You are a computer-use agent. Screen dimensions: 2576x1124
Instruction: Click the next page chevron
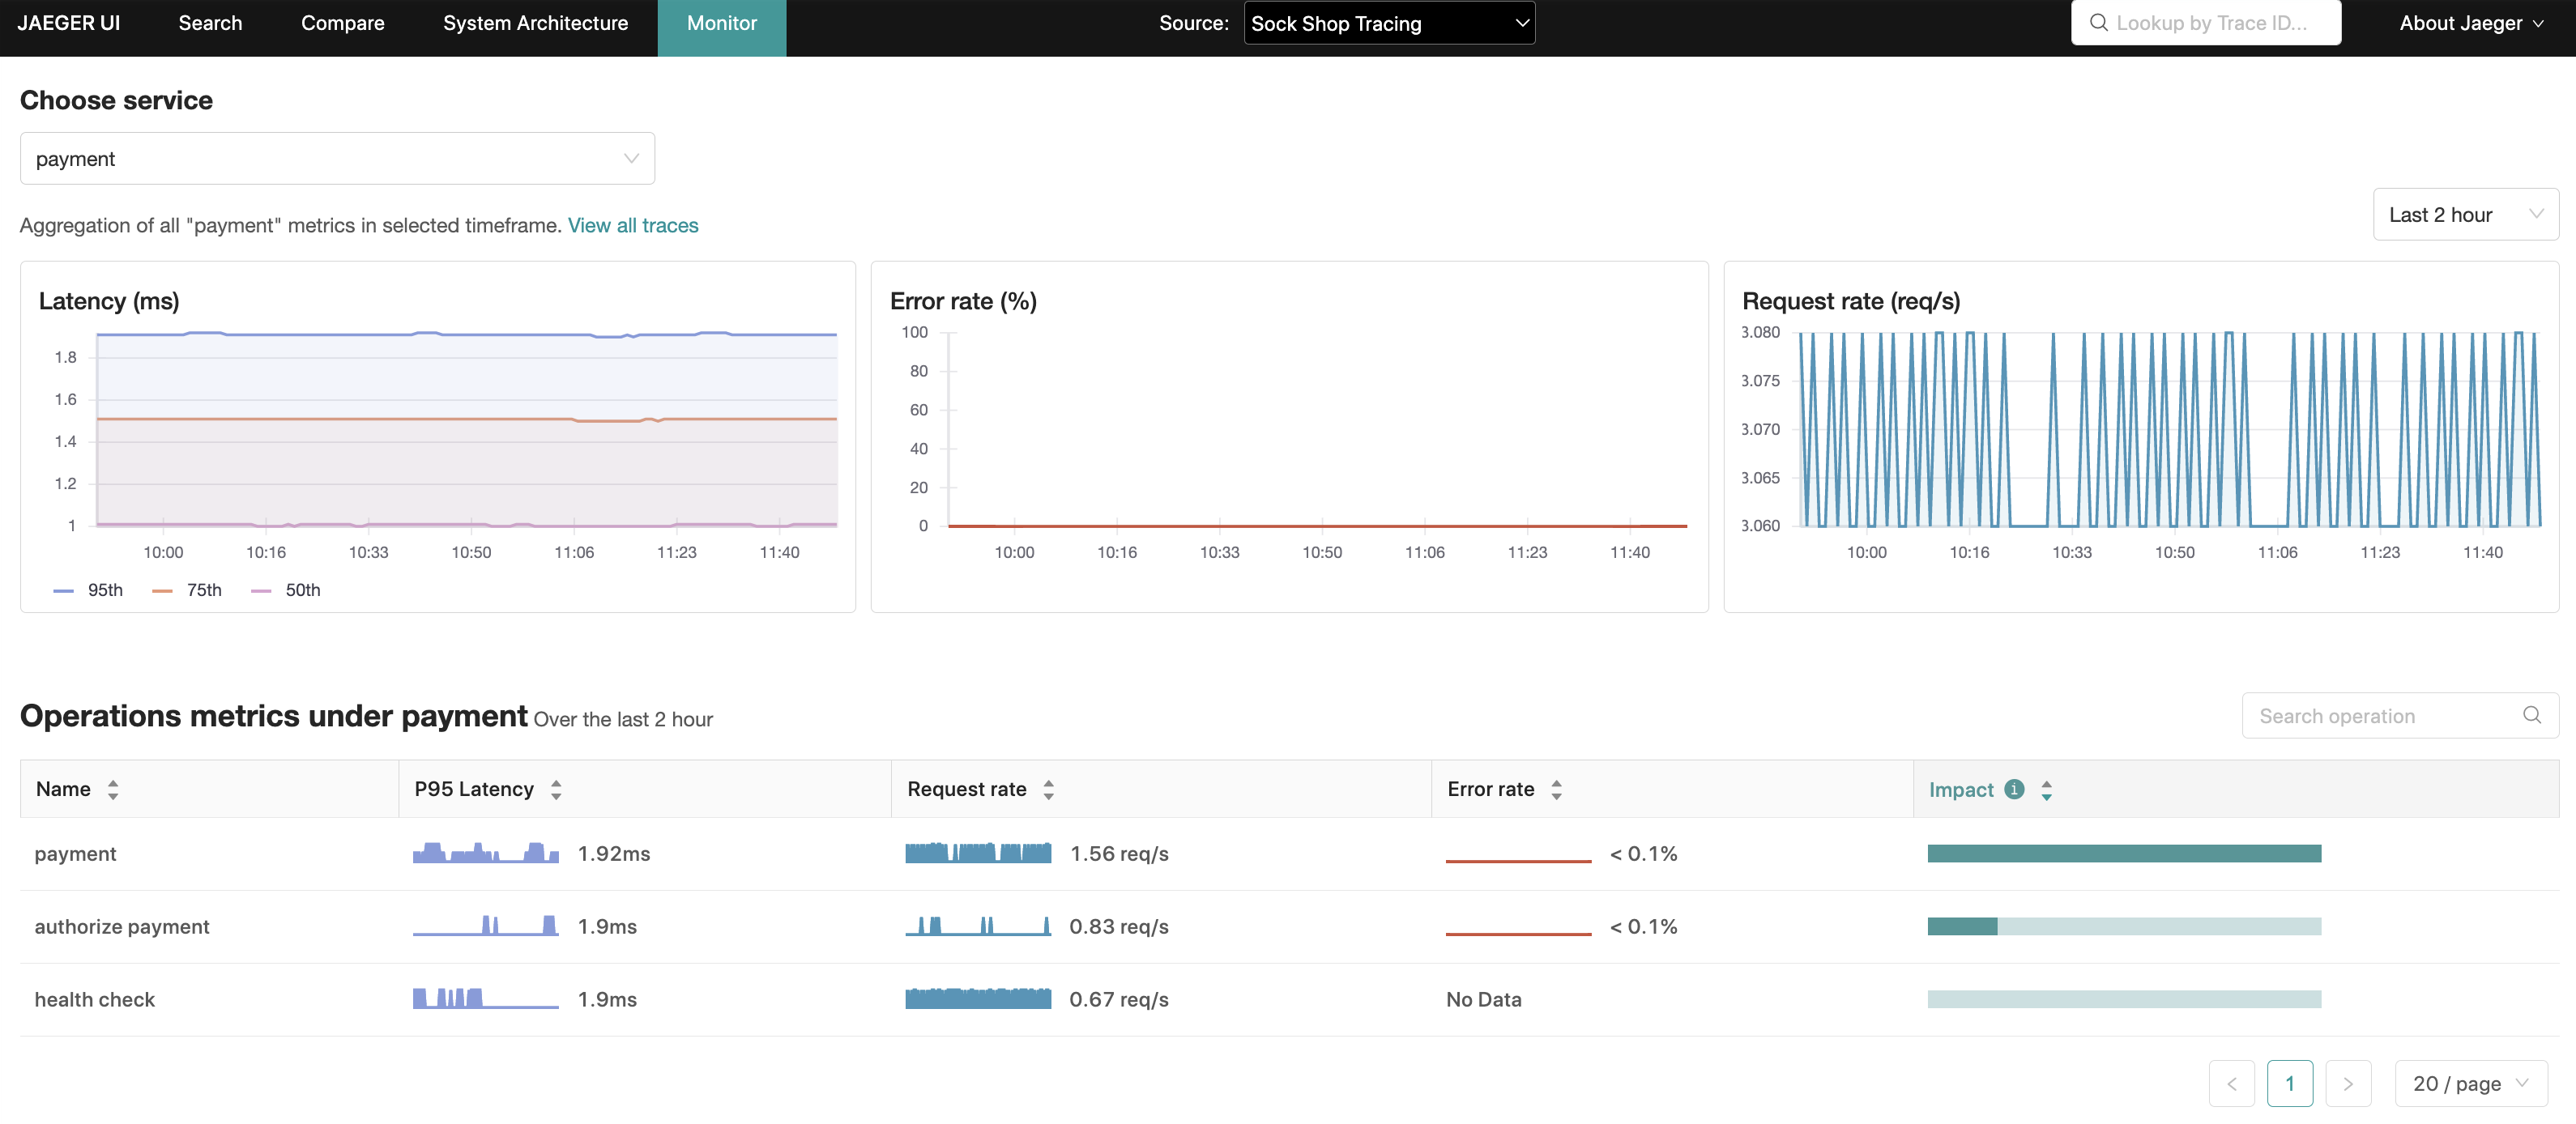coord(2349,1083)
